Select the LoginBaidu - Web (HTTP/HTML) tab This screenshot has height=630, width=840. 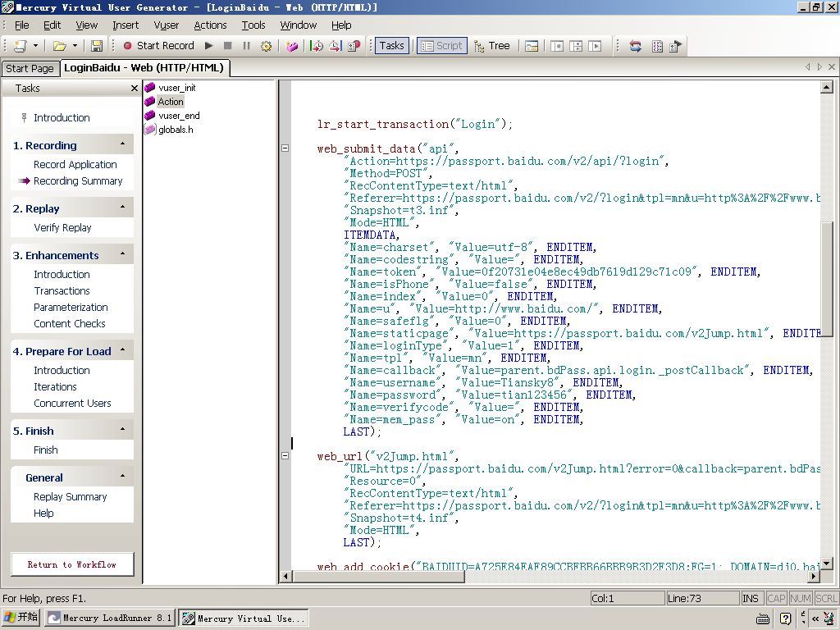click(144, 68)
